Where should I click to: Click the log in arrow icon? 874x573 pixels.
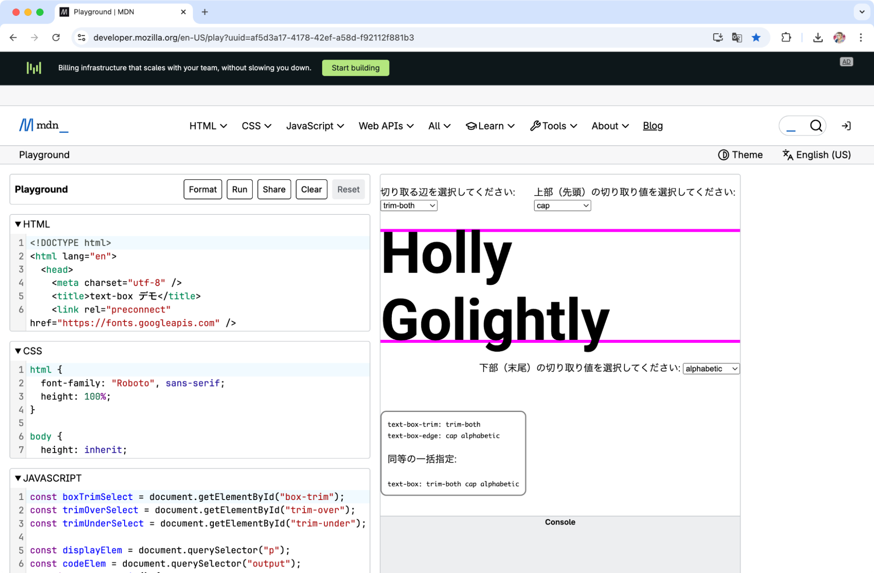click(846, 126)
